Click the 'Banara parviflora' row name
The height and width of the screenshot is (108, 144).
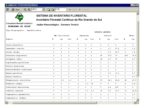pos(14,73)
